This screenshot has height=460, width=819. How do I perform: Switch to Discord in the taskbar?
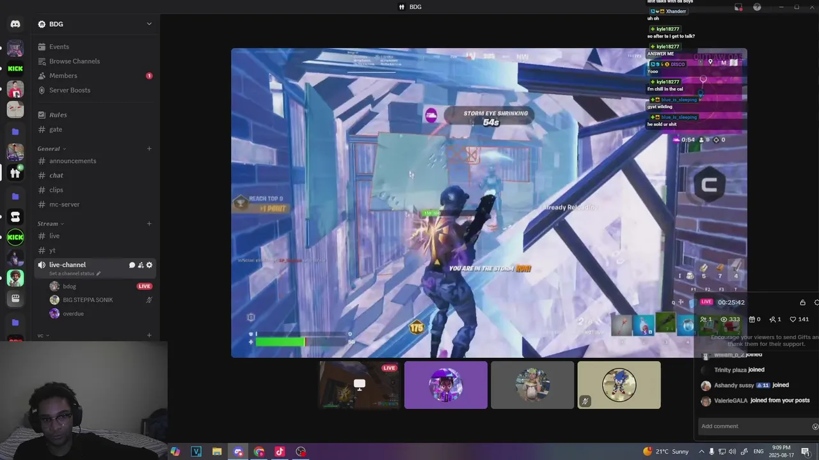(x=238, y=452)
